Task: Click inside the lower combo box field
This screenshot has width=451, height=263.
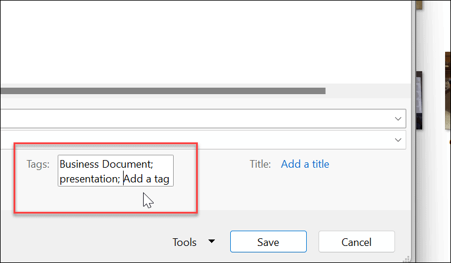Action: point(194,140)
